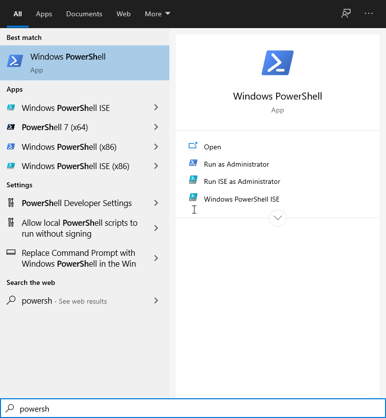The width and height of the screenshot is (386, 418).
Task: Click the PowerShell 7 (x64) app icon
Action: coord(11,127)
